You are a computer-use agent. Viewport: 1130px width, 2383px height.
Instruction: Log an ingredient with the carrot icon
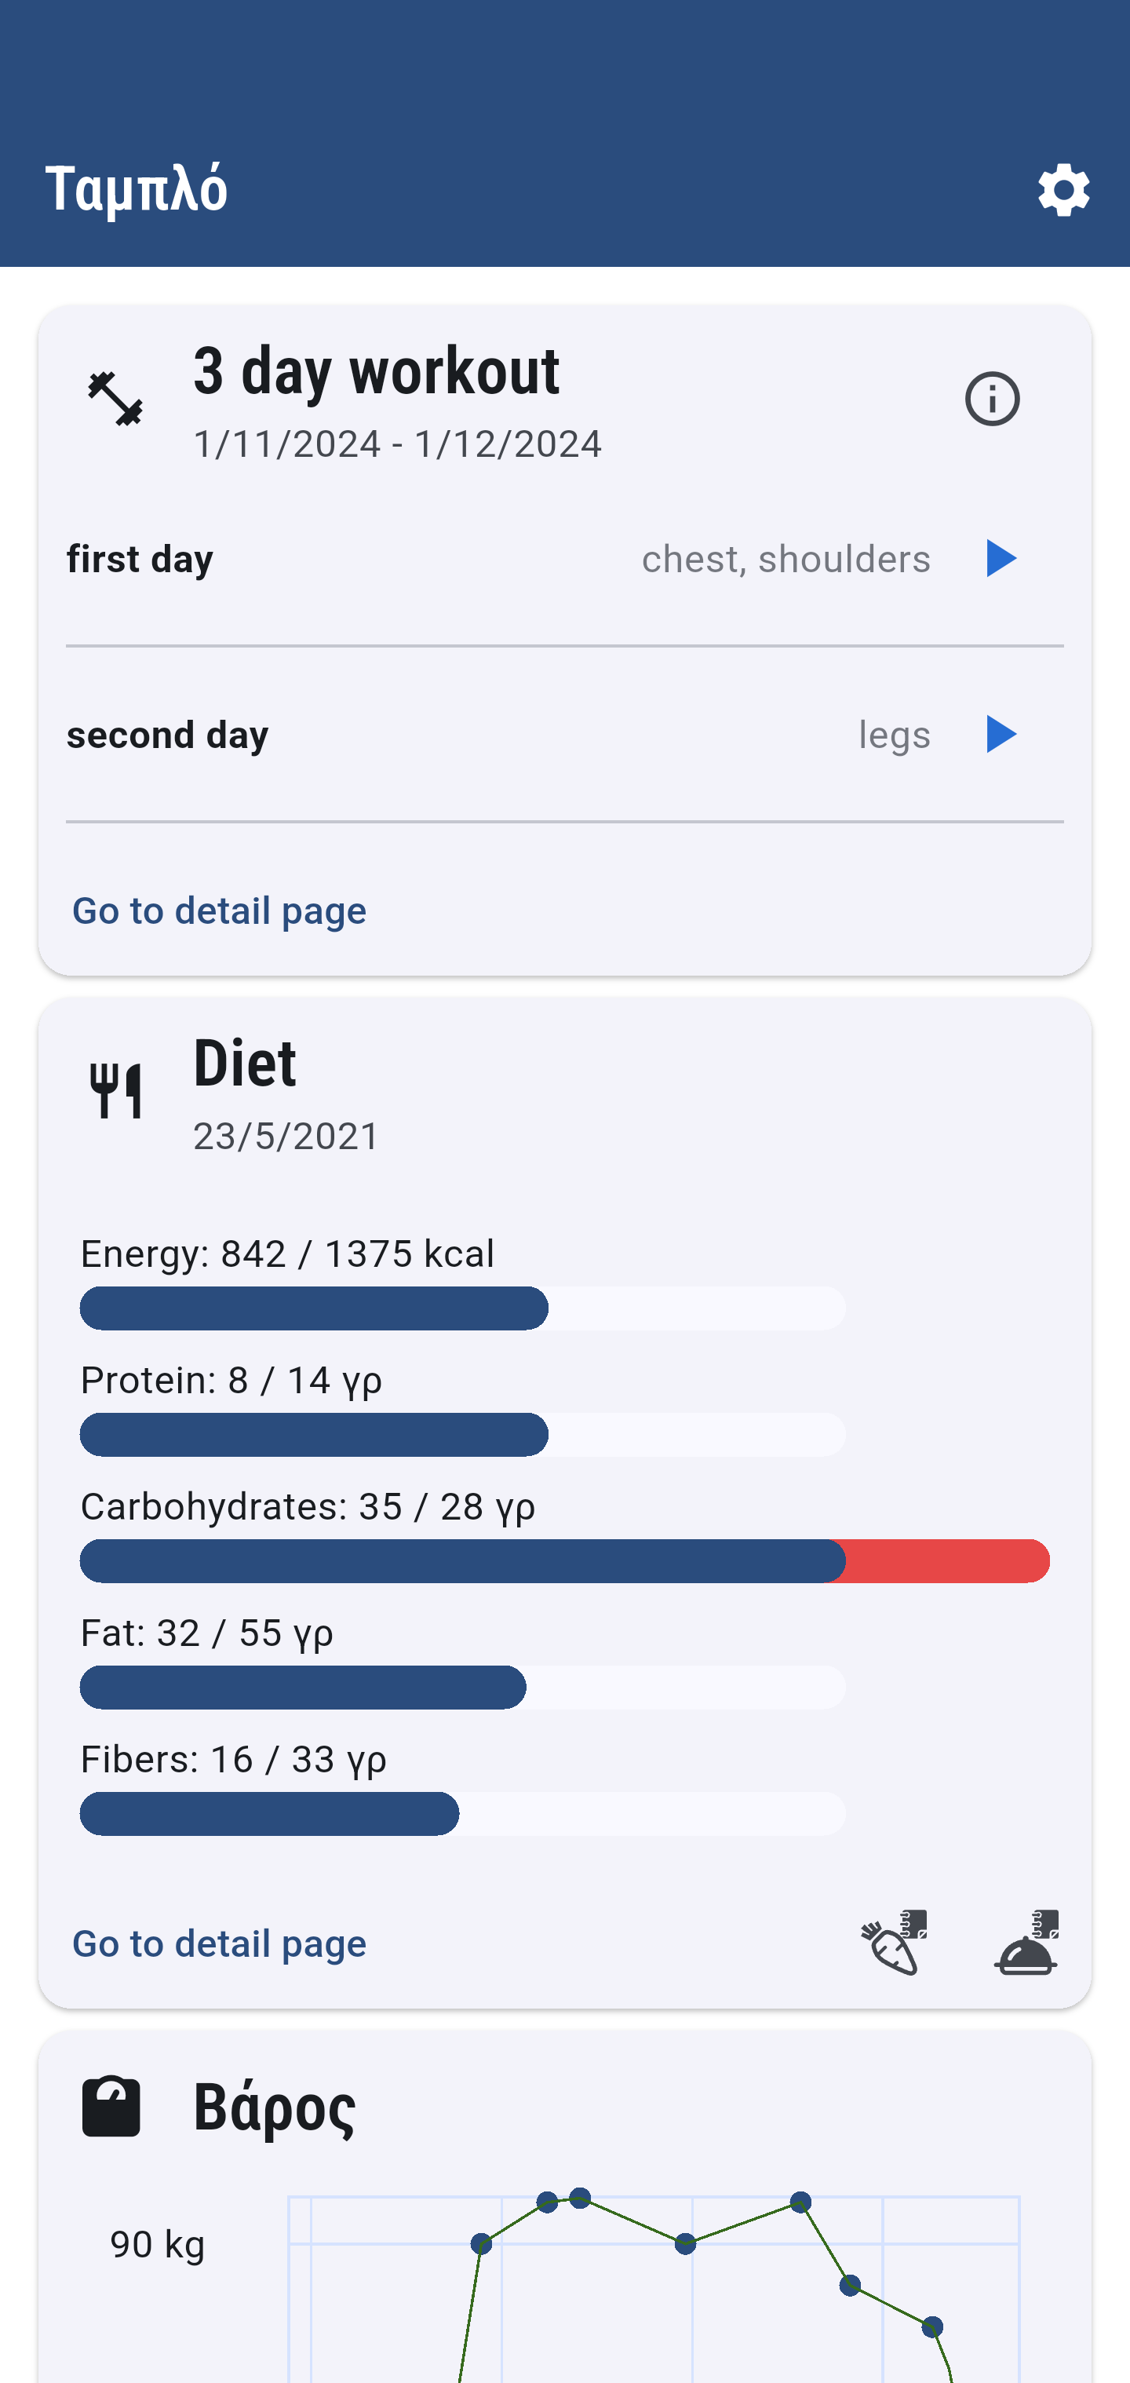(x=893, y=1943)
